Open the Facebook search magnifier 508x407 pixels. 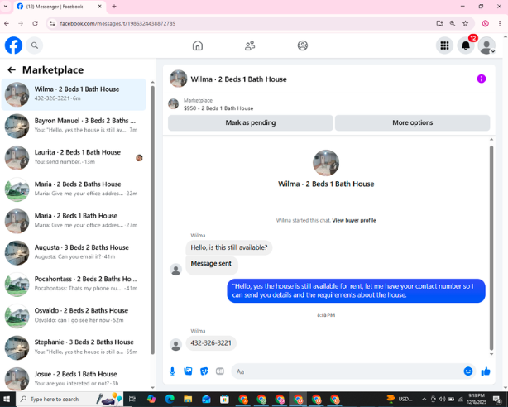click(35, 45)
